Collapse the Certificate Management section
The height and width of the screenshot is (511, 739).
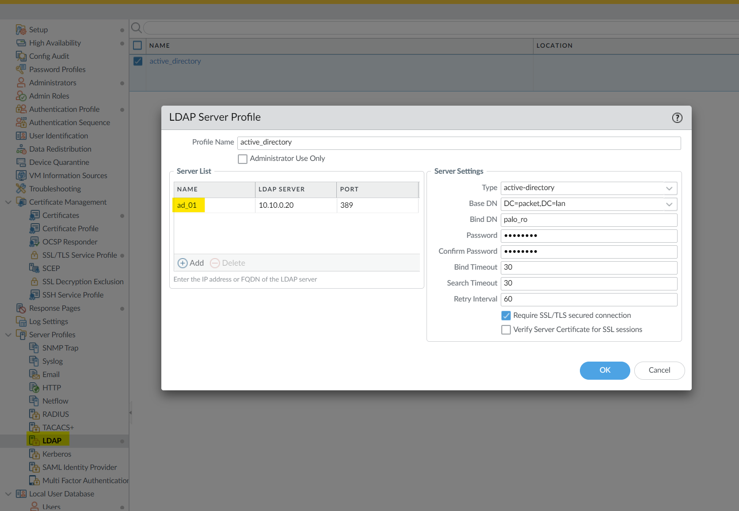(8, 202)
